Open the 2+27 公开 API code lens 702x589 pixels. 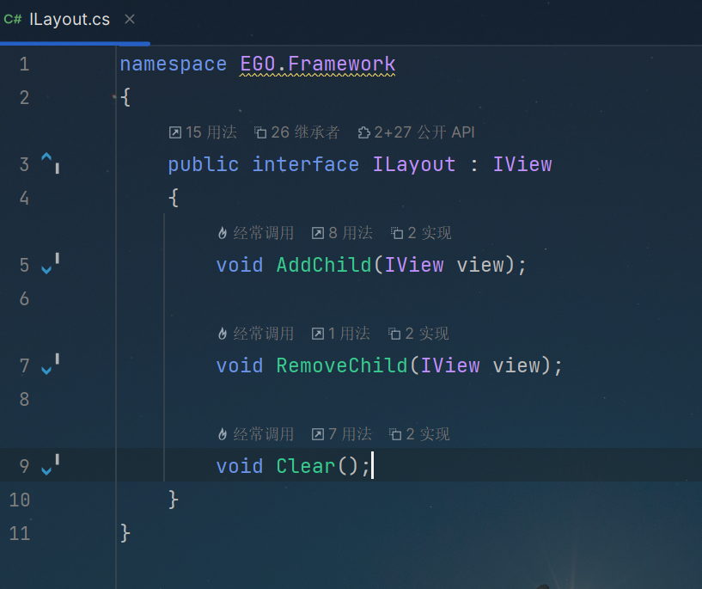(x=417, y=132)
